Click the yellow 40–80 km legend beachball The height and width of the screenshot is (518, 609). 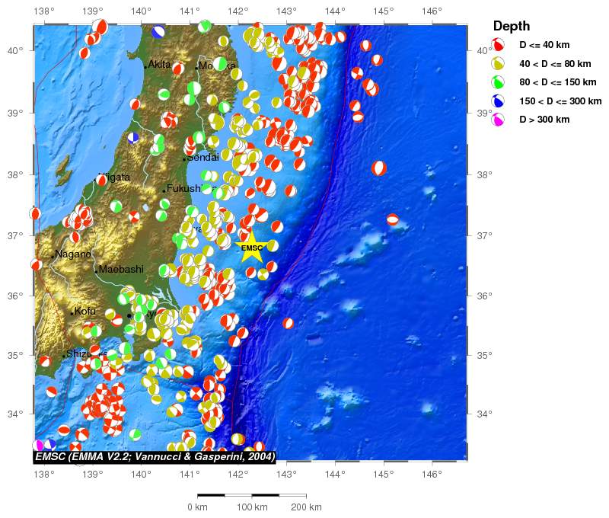[499, 64]
